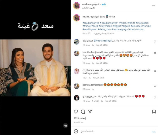View the 1335 likes list

point(80,118)
